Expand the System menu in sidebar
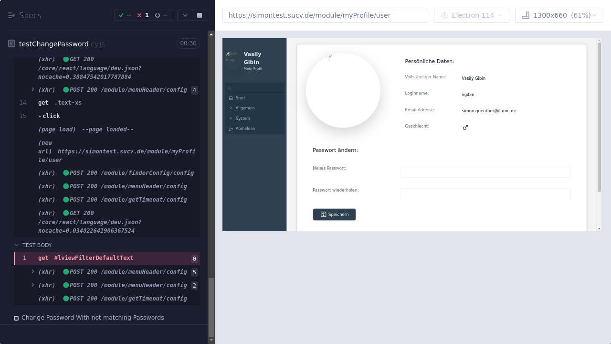Screen dimensions: 611x344 coord(231,118)
